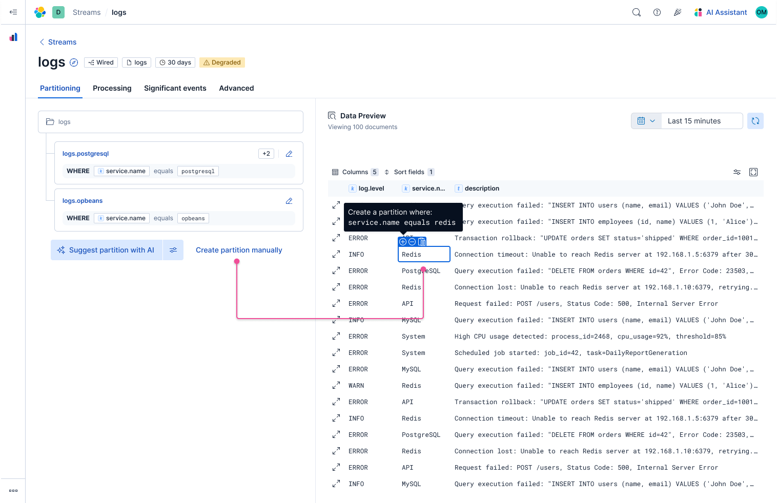This screenshot has height=503, width=777.
Task: Click the postgresql condition value
Action: [x=198, y=171]
